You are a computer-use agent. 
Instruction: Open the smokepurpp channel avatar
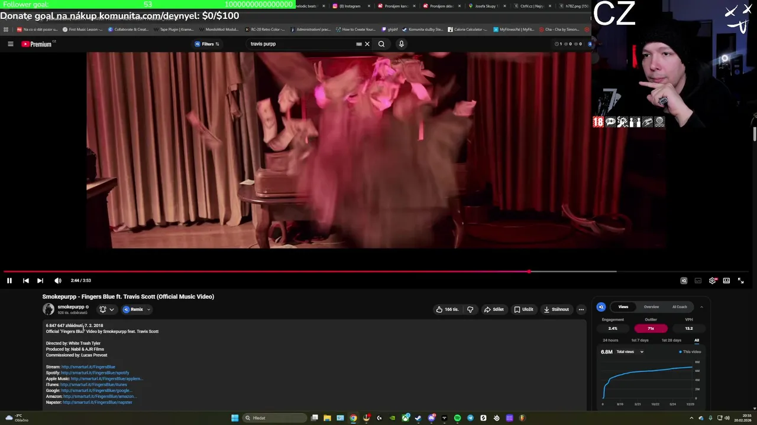pos(48,309)
